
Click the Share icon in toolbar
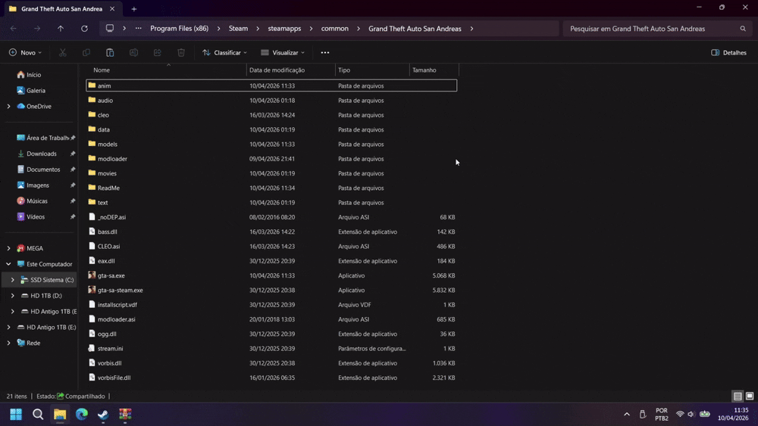pyautogui.click(x=157, y=52)
